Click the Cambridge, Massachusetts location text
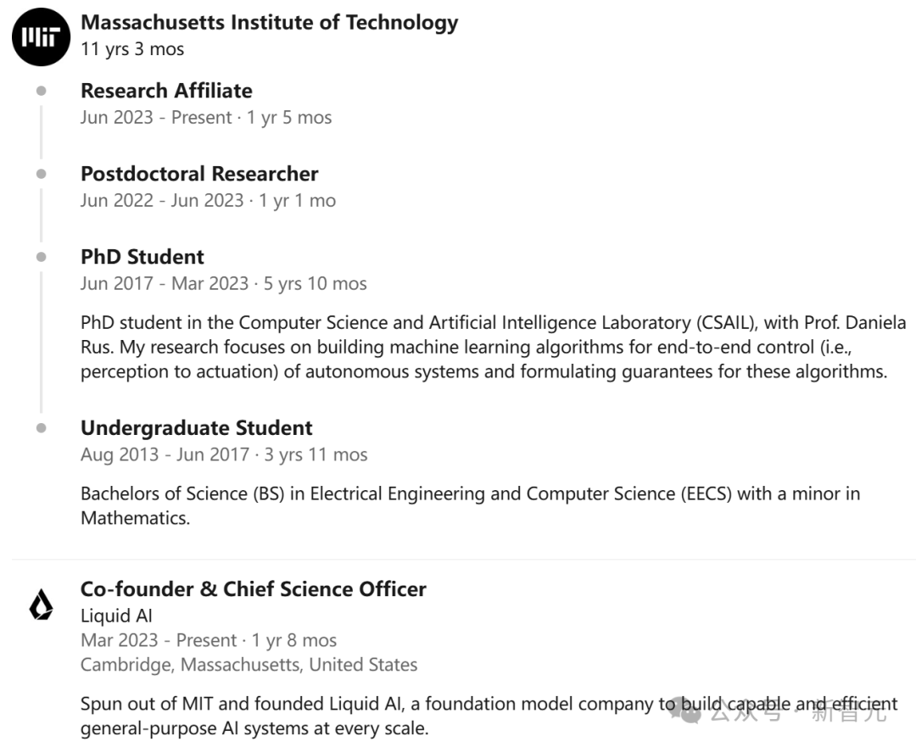The width and height of the screenshot is (916, 747). tap(249, 665)
